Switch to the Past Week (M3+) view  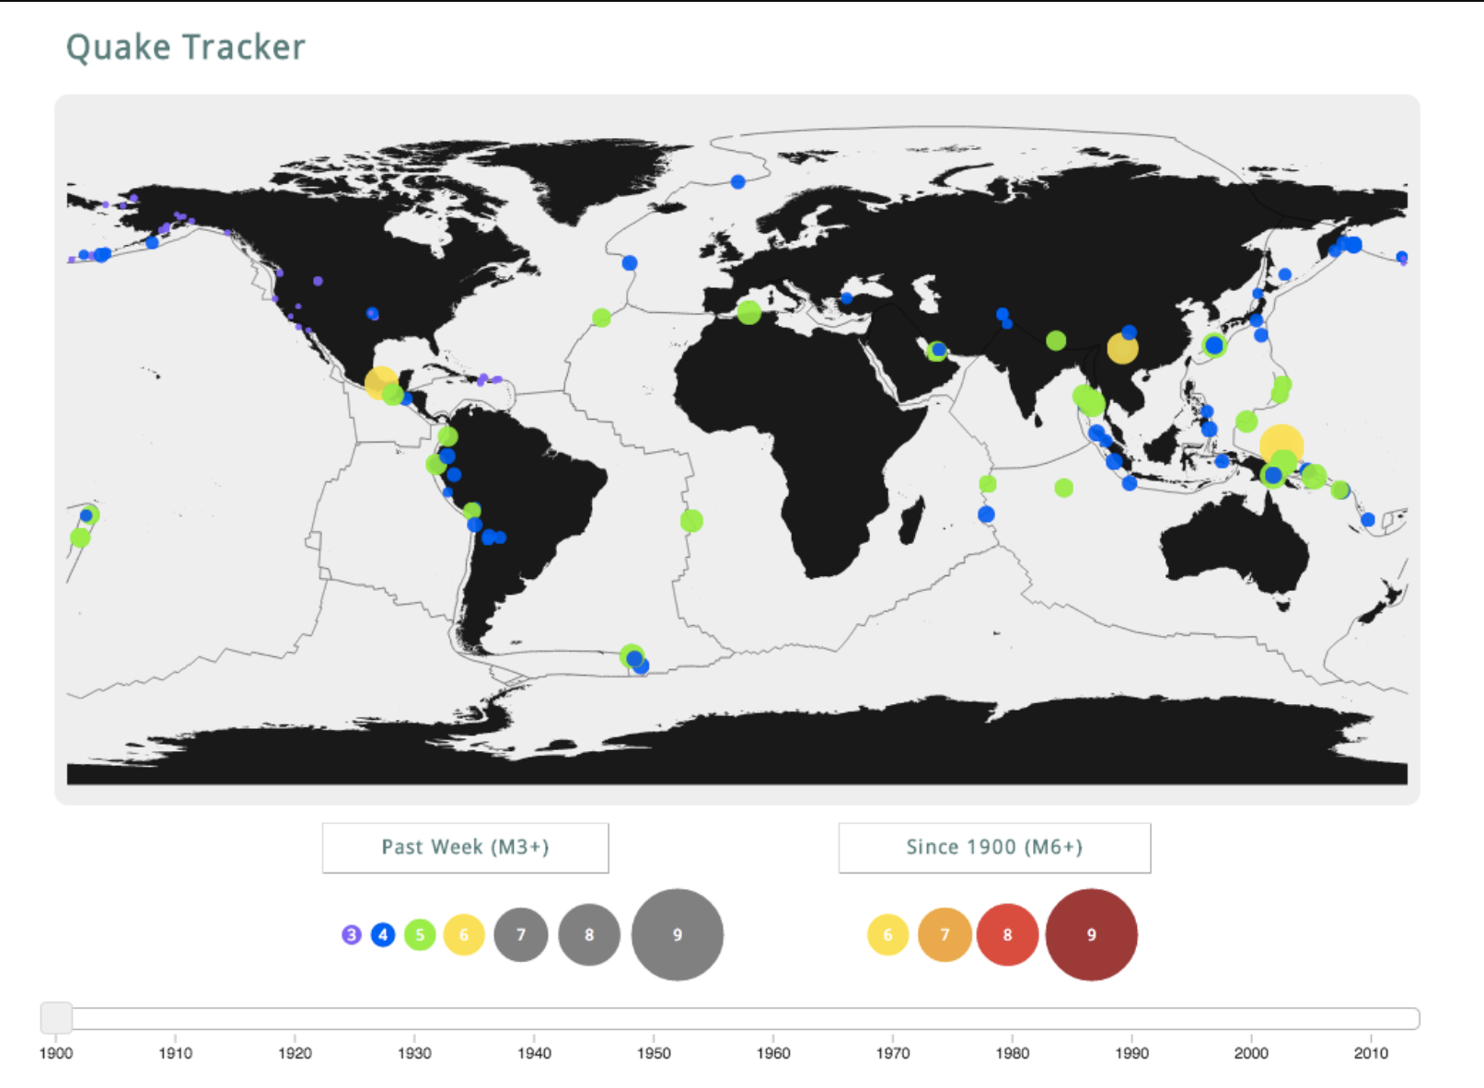click(x=465, y=848)
